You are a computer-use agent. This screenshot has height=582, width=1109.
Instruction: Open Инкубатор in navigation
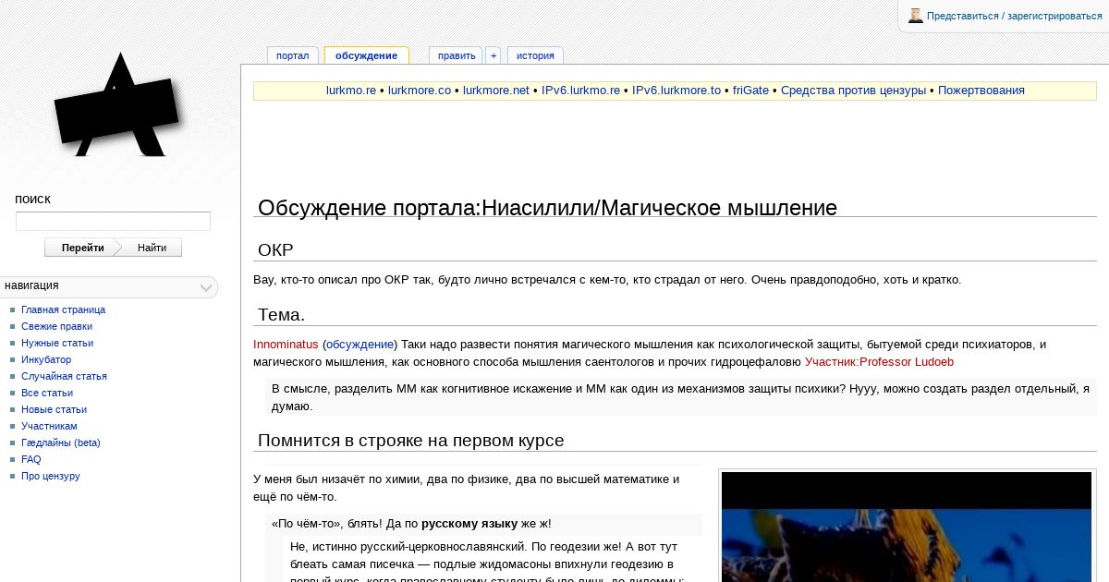click(x=46, y=359)
